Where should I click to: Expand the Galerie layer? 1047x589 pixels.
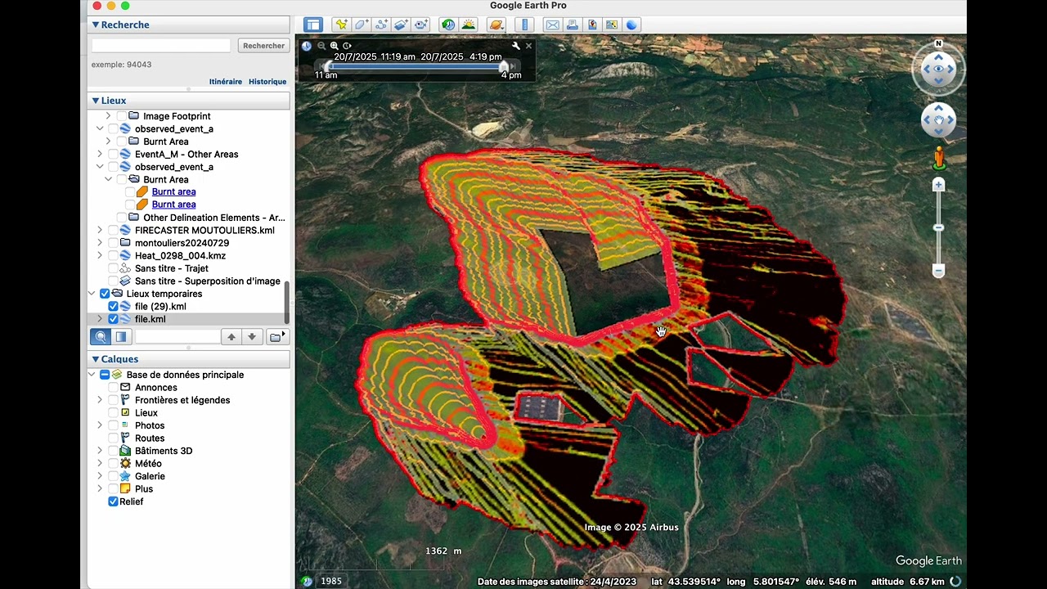[x=100, y=476]
